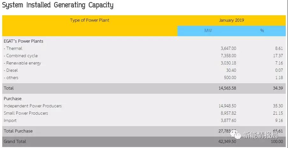Click the percent column subheader
This screenshot has height=148, width=288.
click(262, 30)
